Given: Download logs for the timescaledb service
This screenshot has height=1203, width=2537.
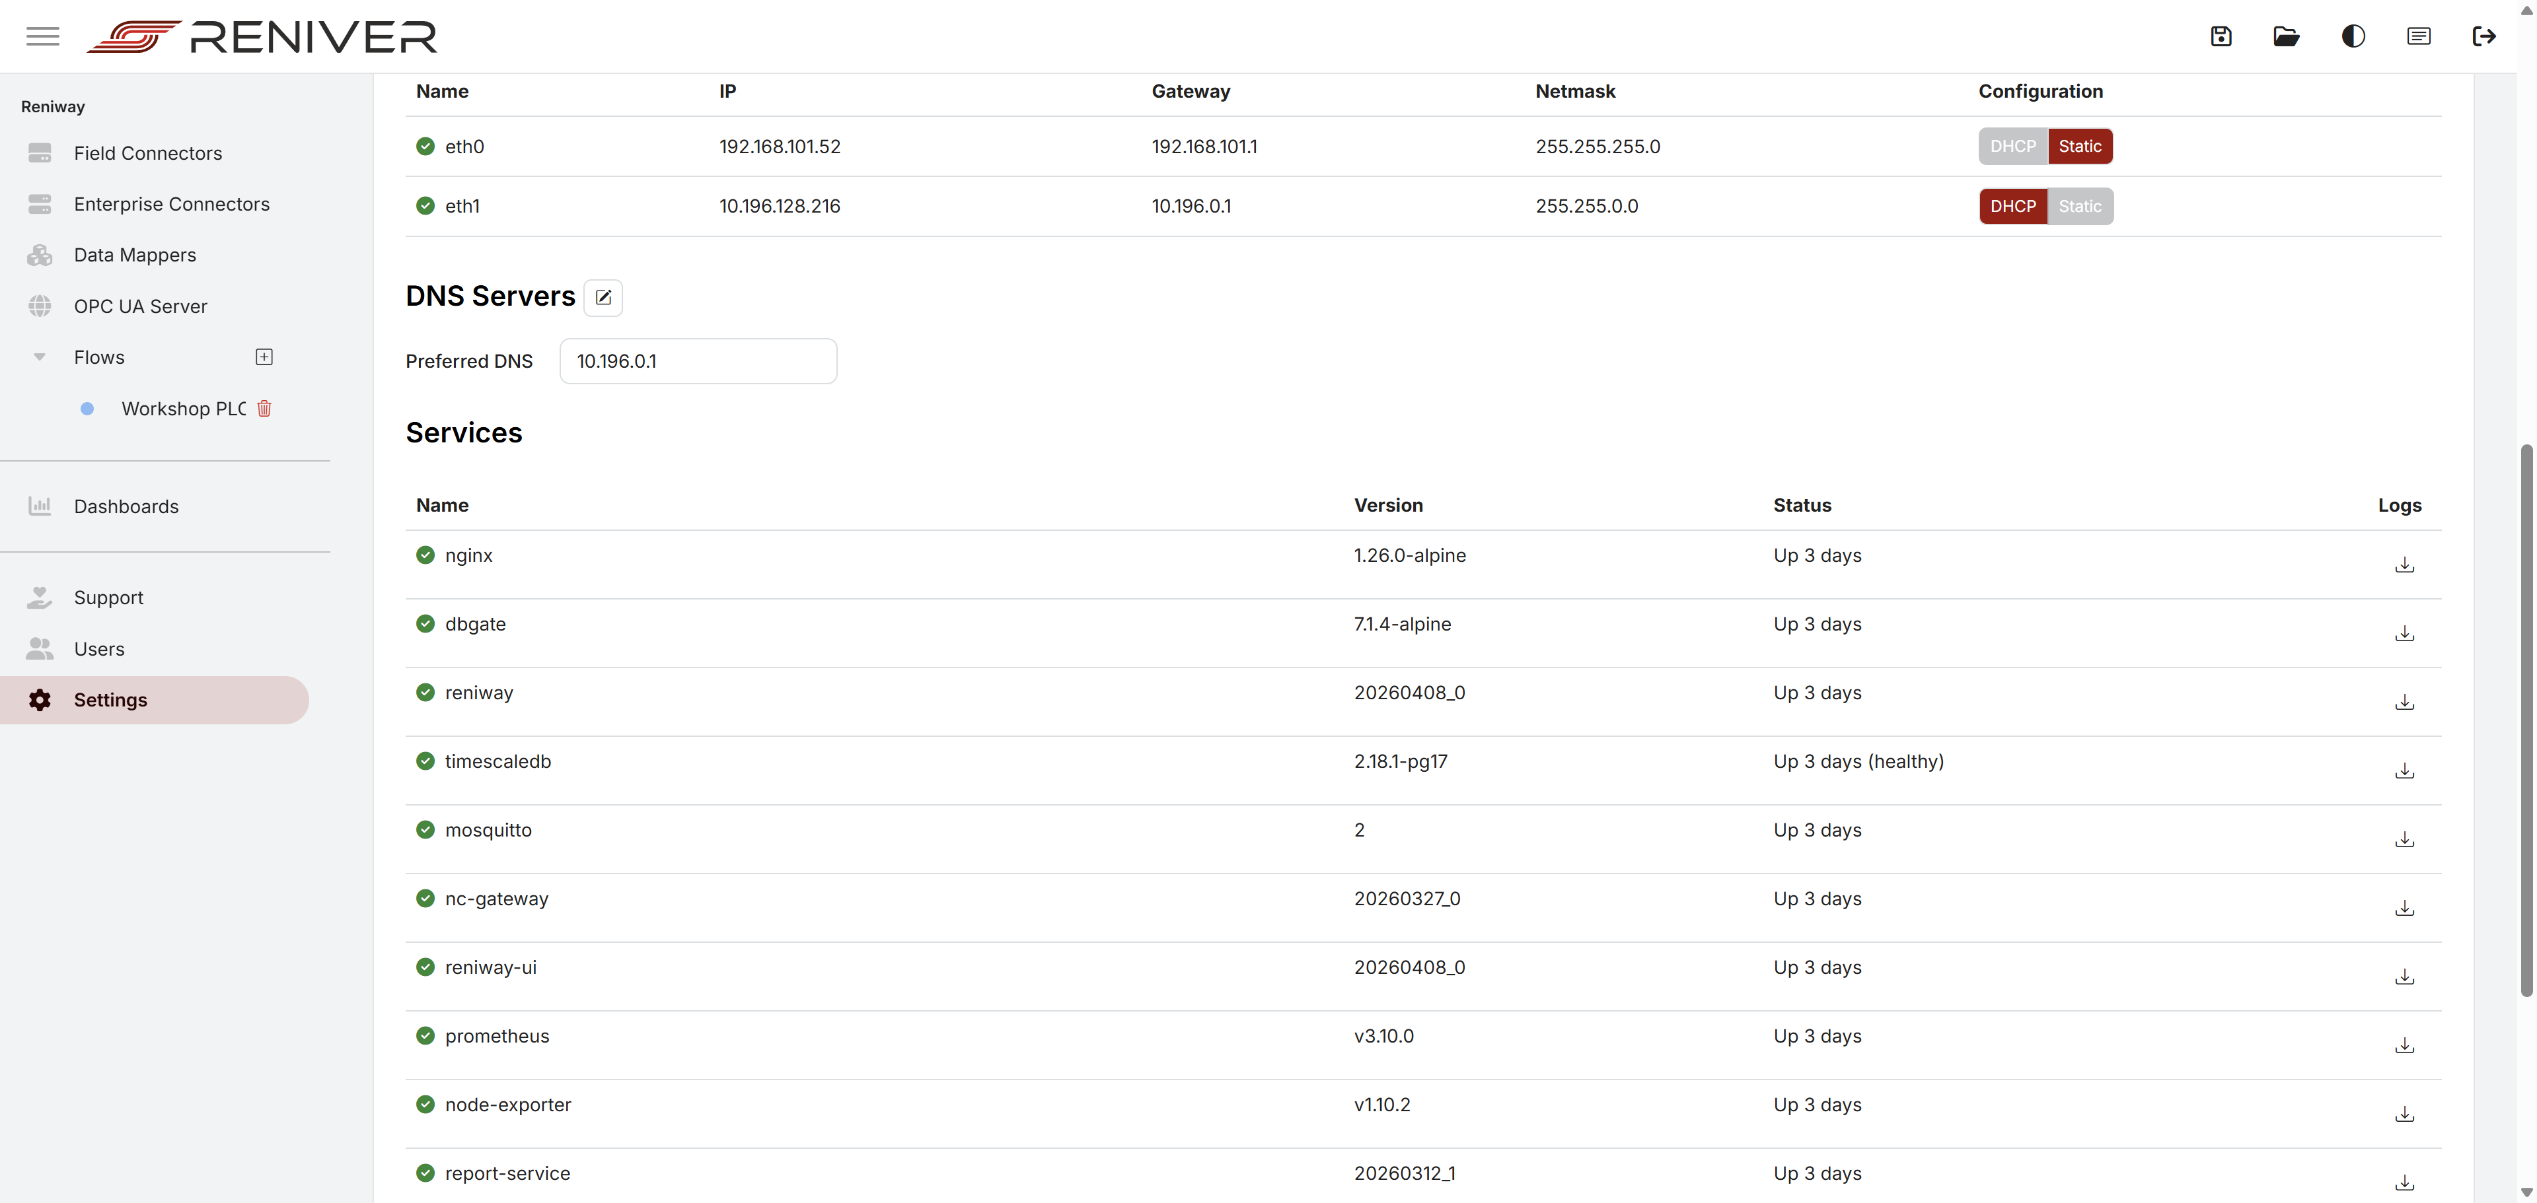Looking at the screenshot, I should (x=2404, y=770).
